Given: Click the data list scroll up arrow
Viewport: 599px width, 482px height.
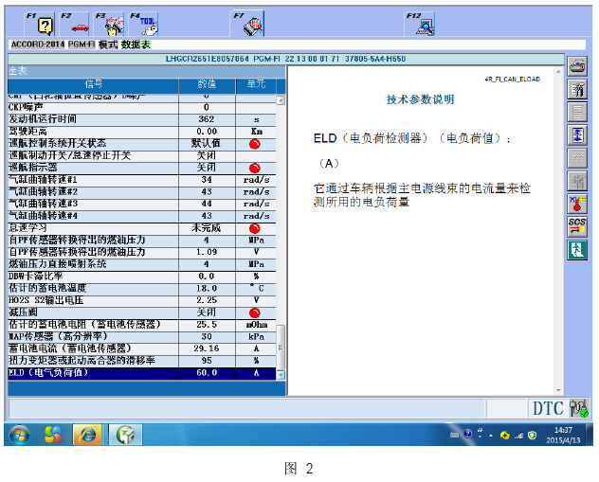Looking at the screenshot, I should point(281,100).
